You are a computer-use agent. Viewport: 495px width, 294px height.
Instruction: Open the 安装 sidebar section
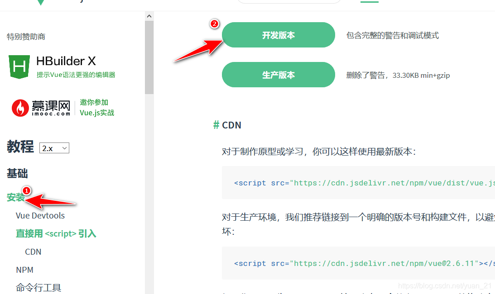coord(16,198)
